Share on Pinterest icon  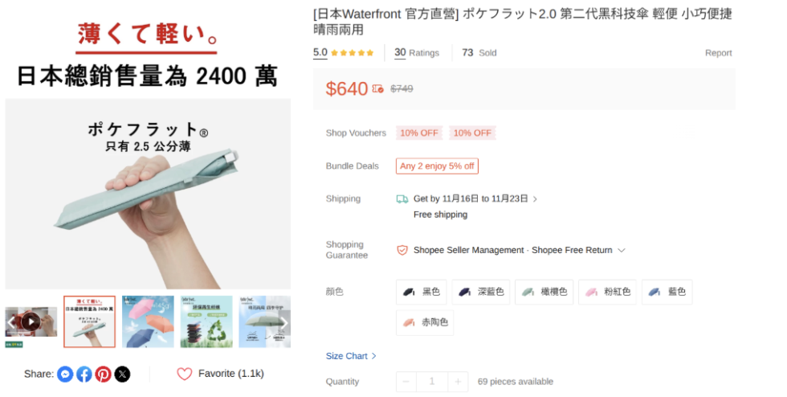pos(103,374)
